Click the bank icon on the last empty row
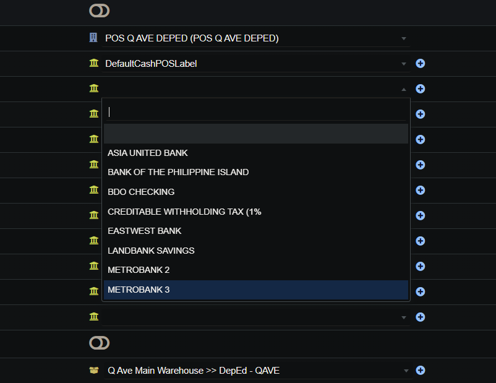This screenshot has height=383, width=496. point(93,317)
